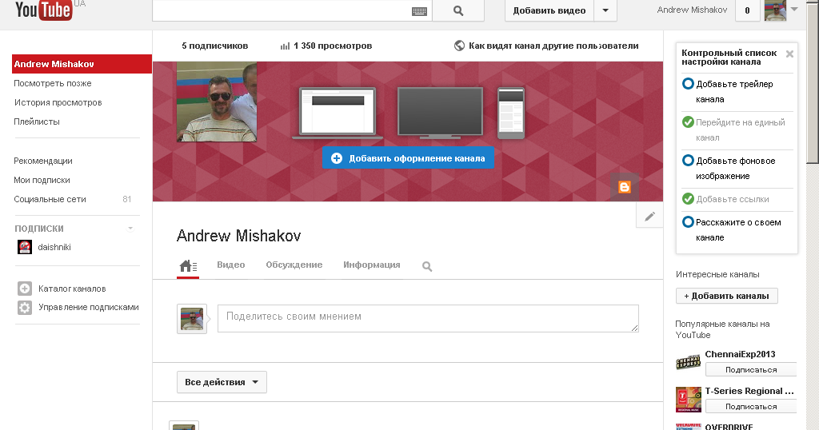Viewport: 819px width, 430px height.
Task: Open Плейлисты in sidebar
Action: coord(37,121)
